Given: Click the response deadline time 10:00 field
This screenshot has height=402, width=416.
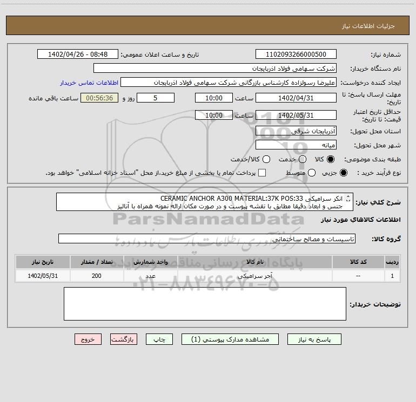Looking at the screenshot, I should pyautogui.click(x=214, y=98).
